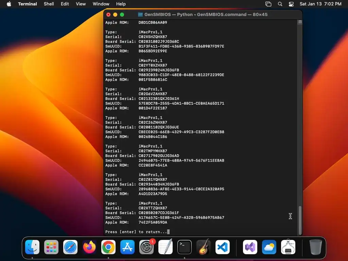Click serial C02XTTZQHX87
This screenshot has width=348, height=261.
pos(153,208)
